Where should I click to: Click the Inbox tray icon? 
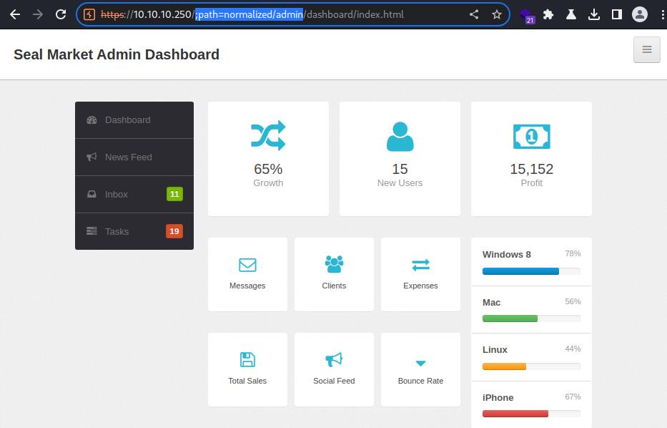click(x=92, y=194)
